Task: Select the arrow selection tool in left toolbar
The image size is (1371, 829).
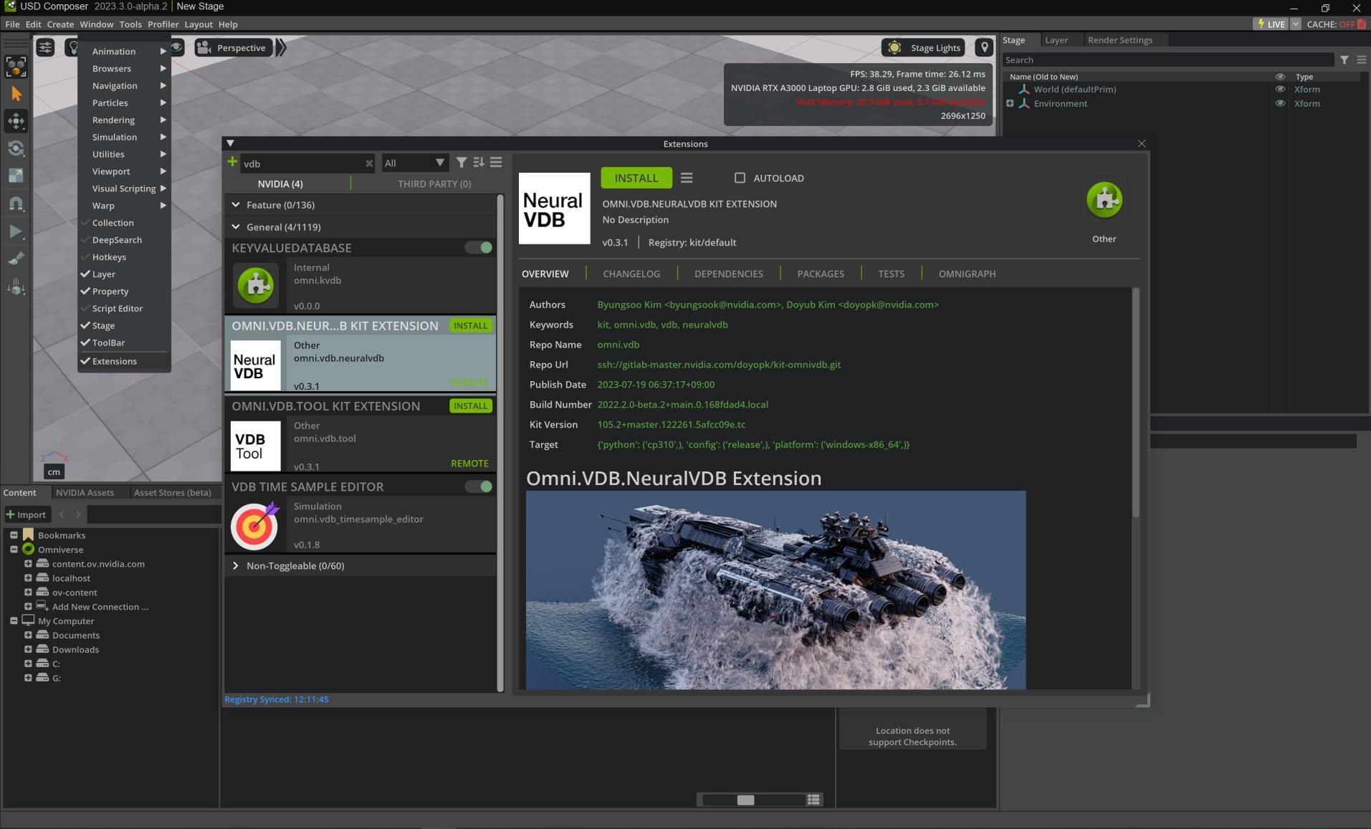Action: pos(16,94)
